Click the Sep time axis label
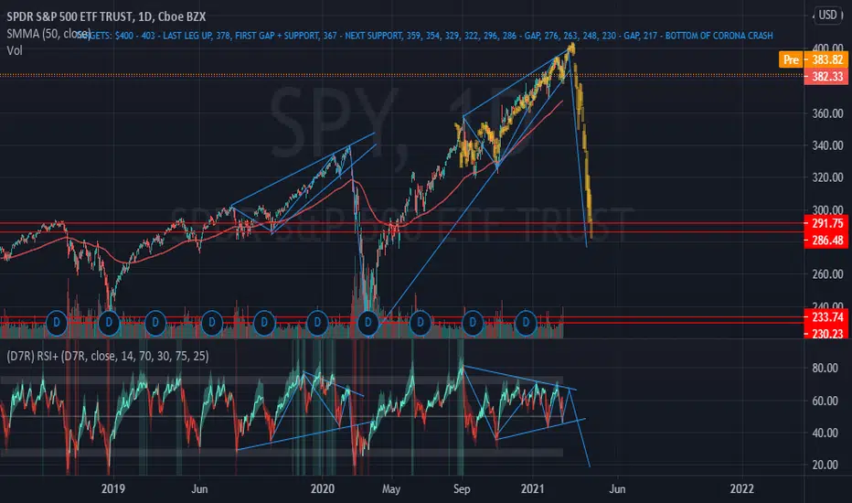This screenshot has width=852, height=503. coord(462,489)
